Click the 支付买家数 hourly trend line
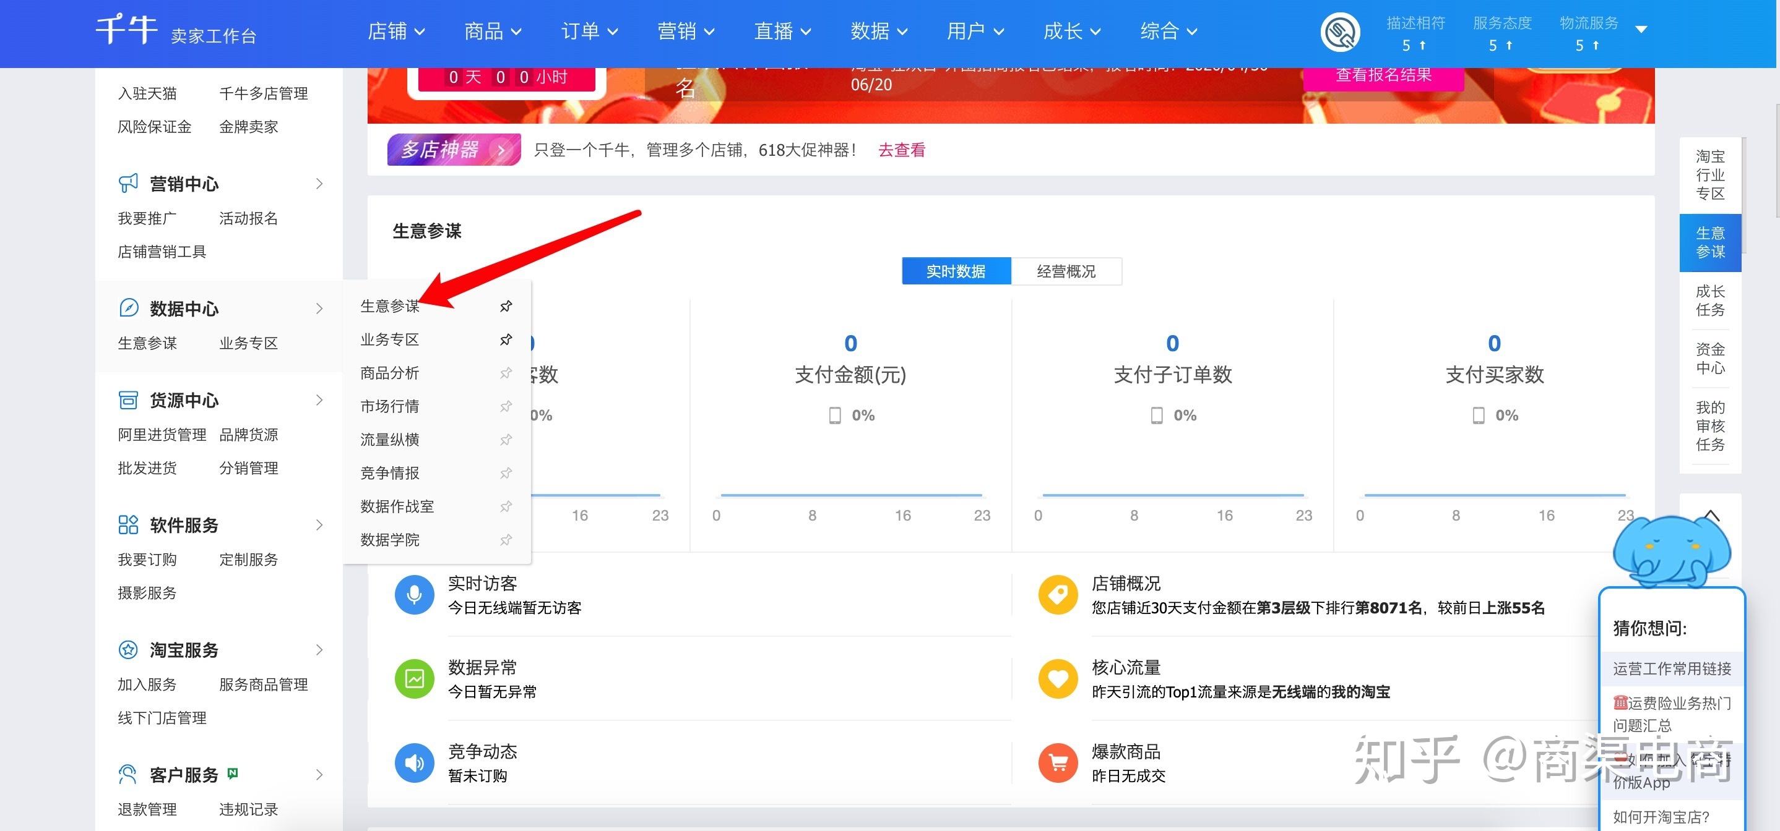1780x831 pixels. (1495, 495)
